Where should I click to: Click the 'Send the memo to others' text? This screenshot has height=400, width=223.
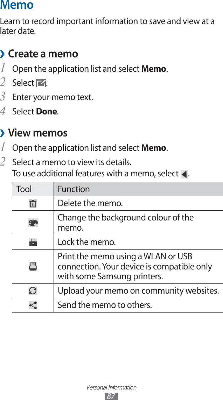click(x=105, y=305)
